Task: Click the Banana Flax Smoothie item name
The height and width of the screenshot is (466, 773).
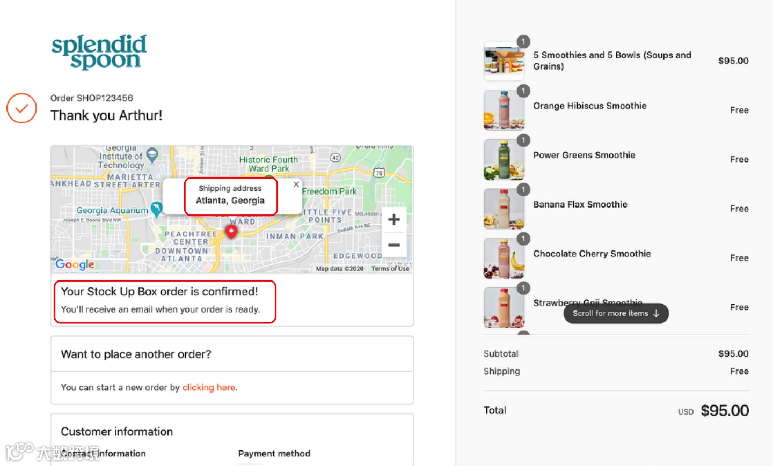Action: coord(580,204)
